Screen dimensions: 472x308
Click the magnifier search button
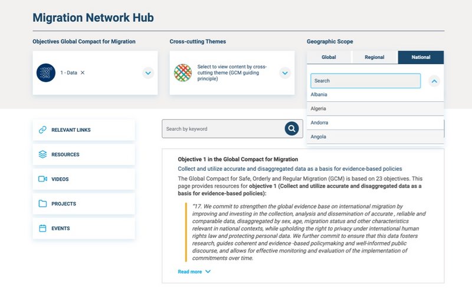click(x=291, y=128)
